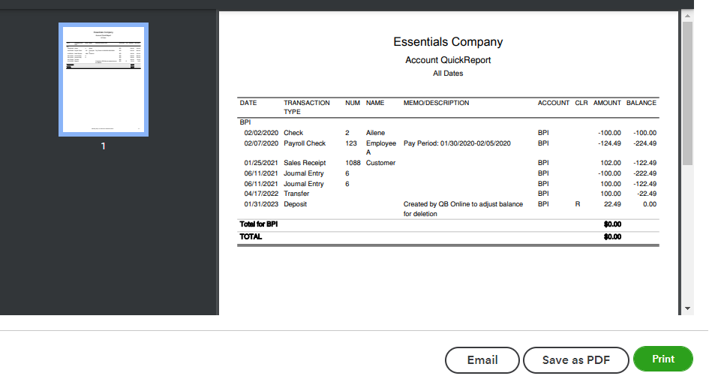Click the -22.49 balance value
Viewport: 709px width, 382px height.
click(647, 194)
